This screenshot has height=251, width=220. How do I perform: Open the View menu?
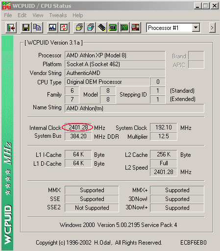38,15
